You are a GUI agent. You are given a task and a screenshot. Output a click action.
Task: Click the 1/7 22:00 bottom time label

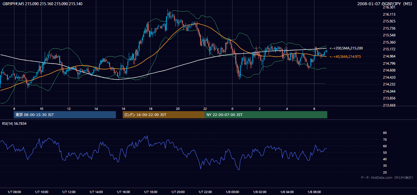[x=205, y=192]
